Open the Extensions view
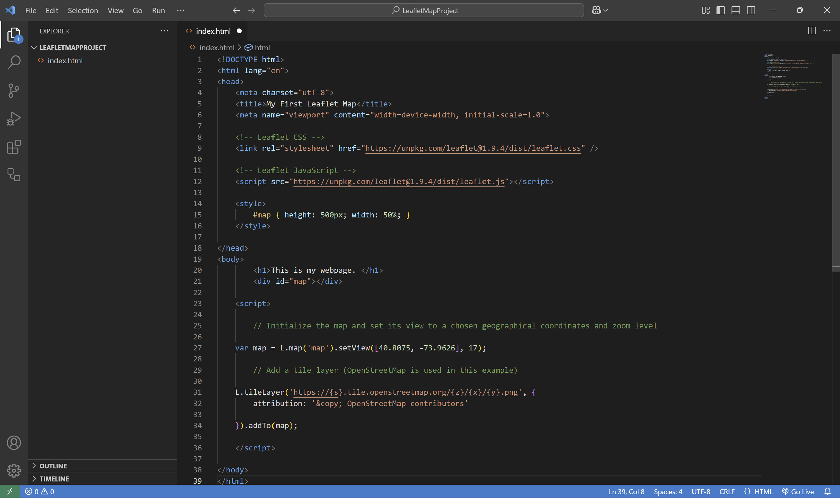 pyautogui.click(x=14, y=147)
